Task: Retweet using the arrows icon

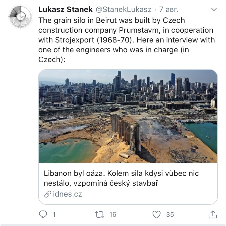Action: (x=99, y=215)
